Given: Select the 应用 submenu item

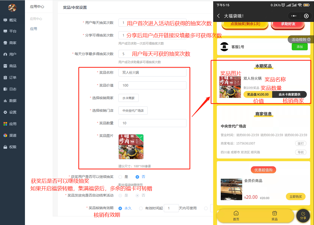Looking at the screenshot, I should pyautogui.click(x=34, y=29).
